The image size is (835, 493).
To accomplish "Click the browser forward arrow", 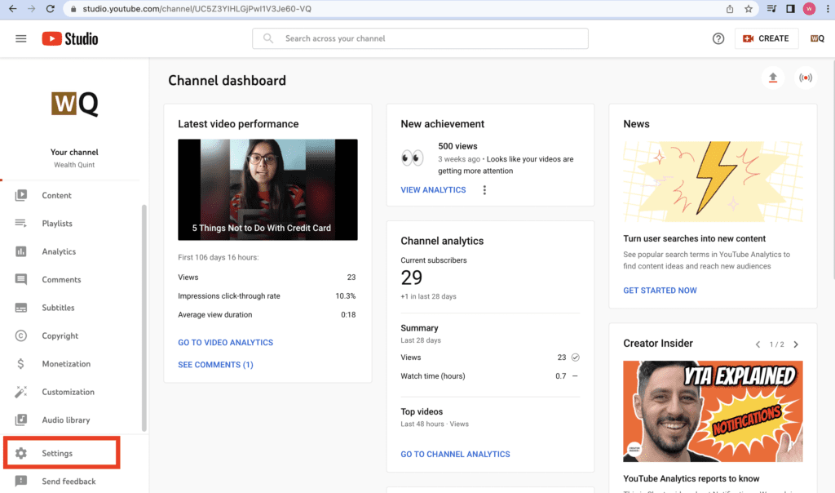I will (x=31, y=8).
